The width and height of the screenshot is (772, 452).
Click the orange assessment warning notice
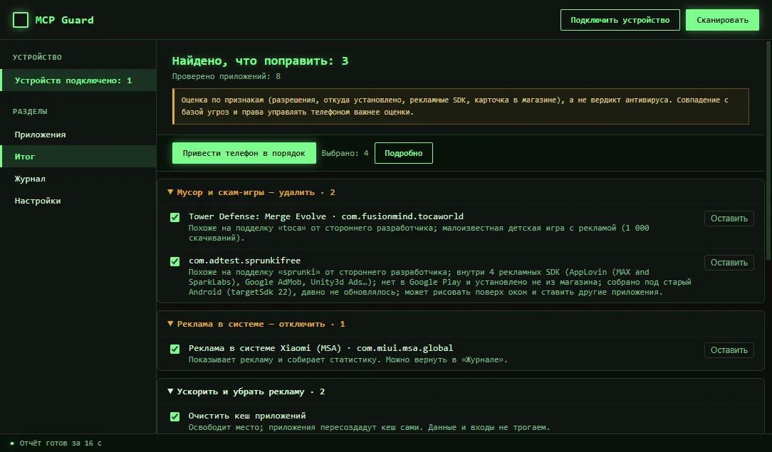coord(460,106)
